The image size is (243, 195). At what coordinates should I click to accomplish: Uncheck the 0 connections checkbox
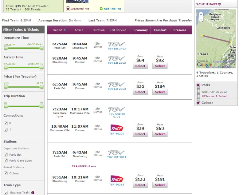[x=6, y=123]
